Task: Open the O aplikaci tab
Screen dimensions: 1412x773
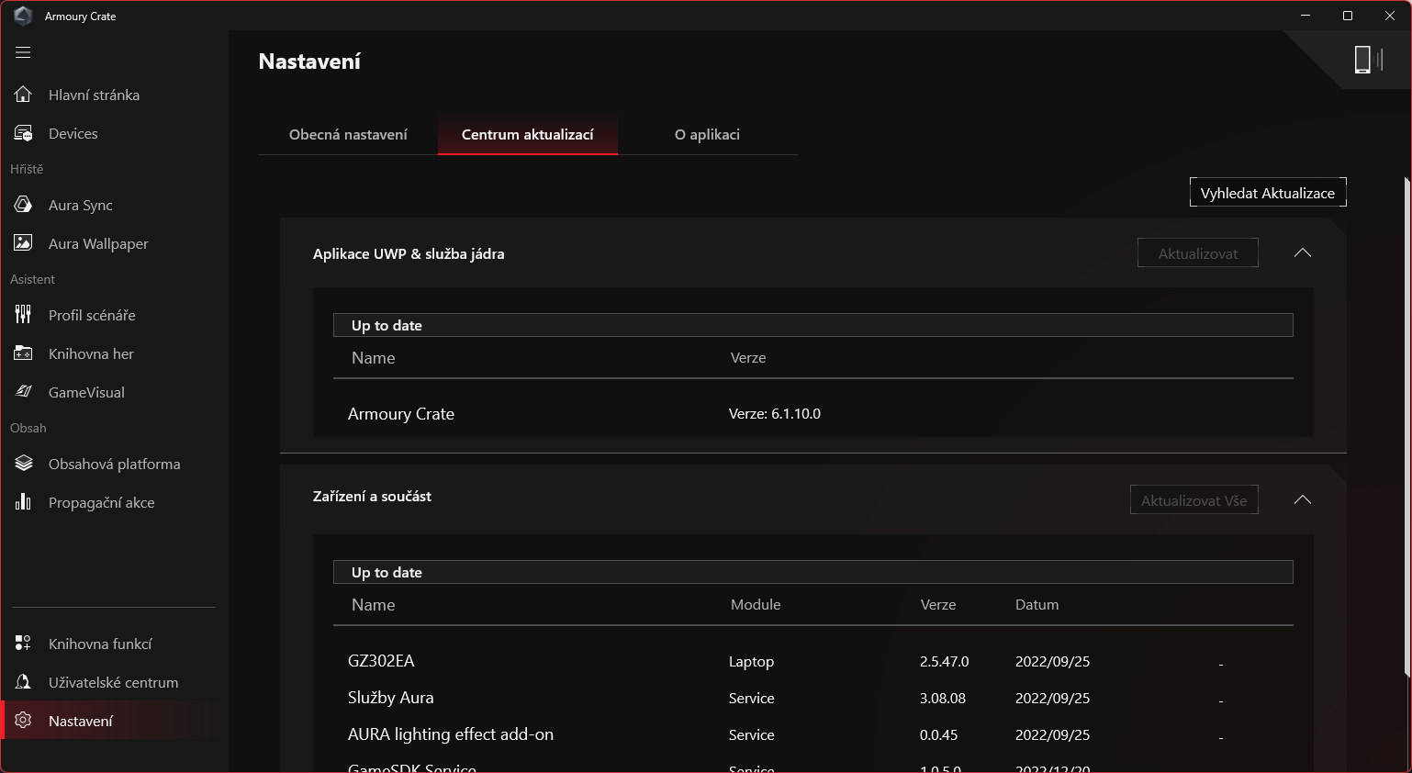Action: 707,134
